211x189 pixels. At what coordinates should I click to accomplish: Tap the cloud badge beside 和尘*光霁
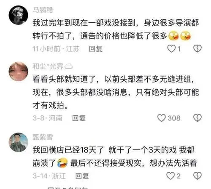pyautogui.click(x=69, y=67)
